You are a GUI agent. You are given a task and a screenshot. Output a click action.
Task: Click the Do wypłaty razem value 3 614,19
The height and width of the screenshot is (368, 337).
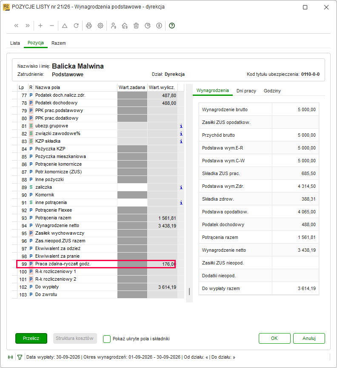tap(307, 288)
